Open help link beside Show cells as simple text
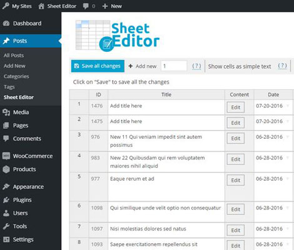 pos(282,66)
